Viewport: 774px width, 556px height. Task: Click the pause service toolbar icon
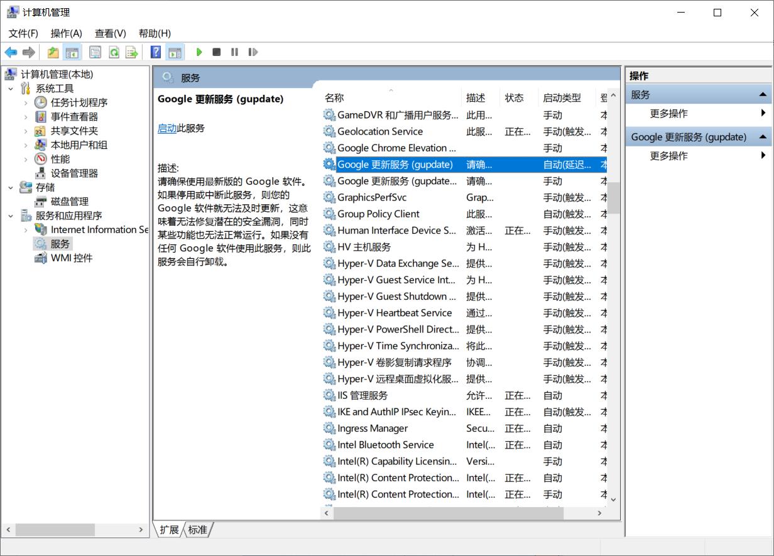tap(234, 52)
